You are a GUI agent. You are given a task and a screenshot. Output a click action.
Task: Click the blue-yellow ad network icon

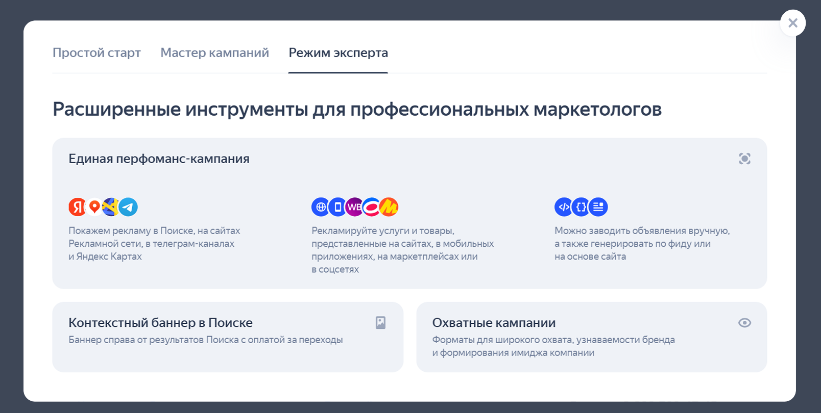coord(111,207)
